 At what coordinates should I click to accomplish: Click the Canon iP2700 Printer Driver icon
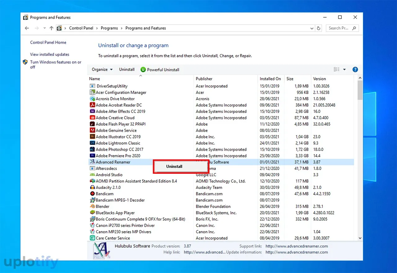pos(92,225)
